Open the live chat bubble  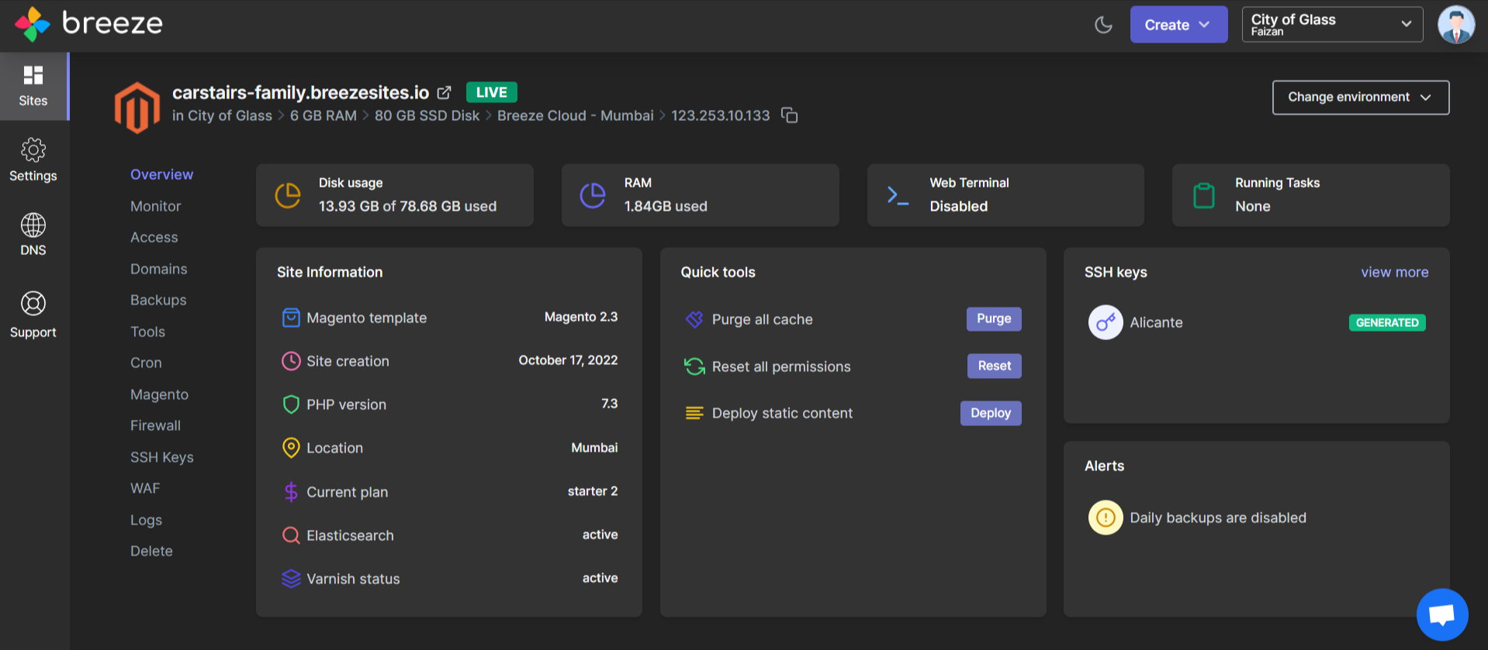point(1442,615)
